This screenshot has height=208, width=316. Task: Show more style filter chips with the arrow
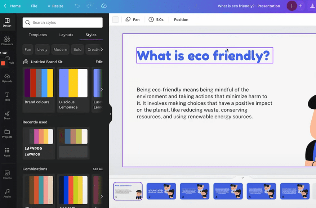click(x=101, y=49)
